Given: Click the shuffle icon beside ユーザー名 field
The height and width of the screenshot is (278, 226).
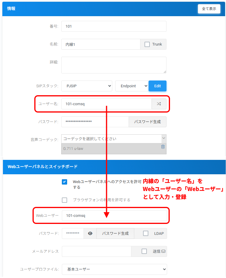Looking at the screenshot, I should (x=159, y=104).
